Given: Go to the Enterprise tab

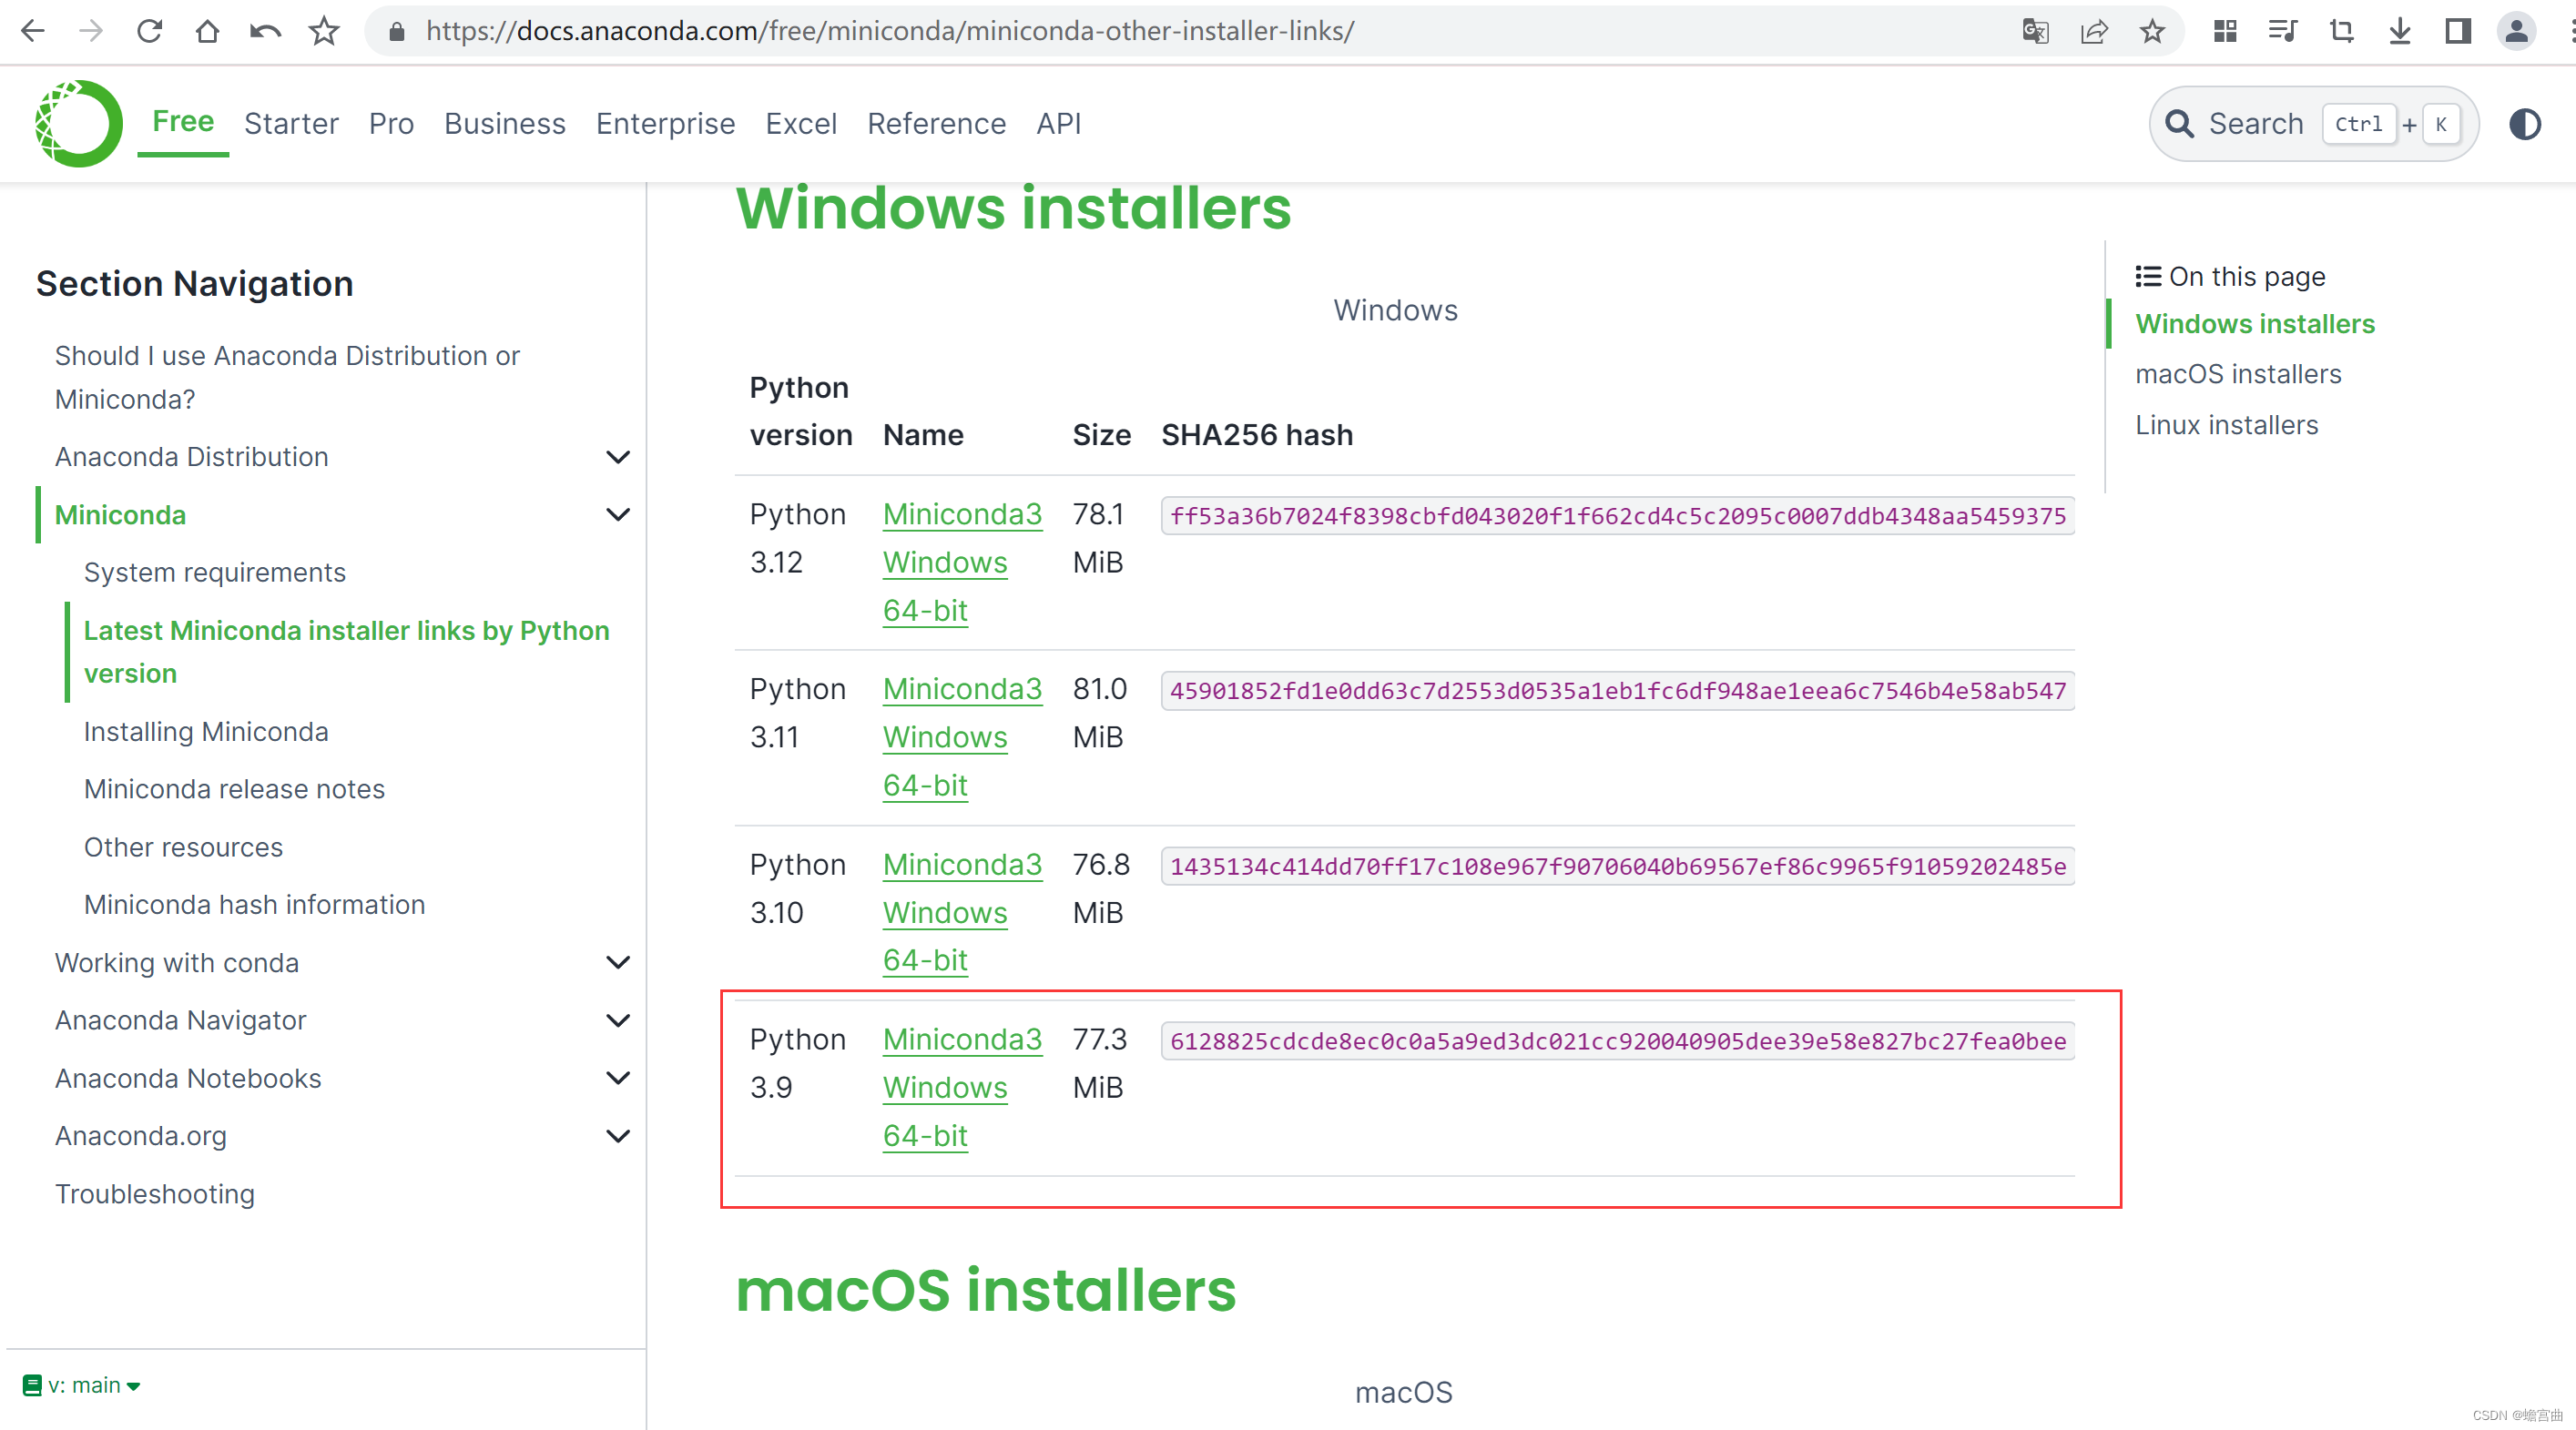Looking at the screenshot, I should click(x=665, y=124).
